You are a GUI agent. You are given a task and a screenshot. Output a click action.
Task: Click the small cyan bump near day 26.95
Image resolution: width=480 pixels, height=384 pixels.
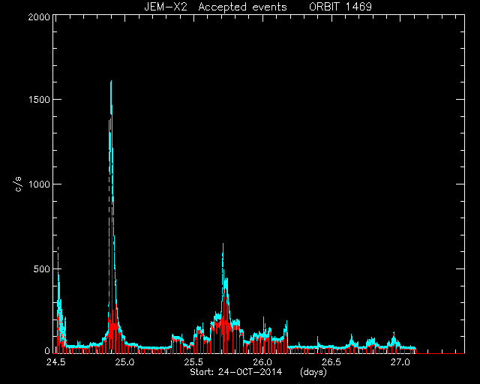click(x=394, y=338)
